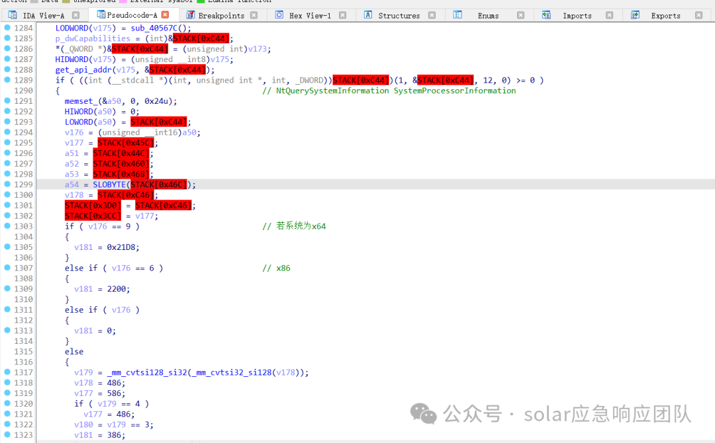Select the p_dwCapabilities variable
The image size is (715, 443).
93,39
